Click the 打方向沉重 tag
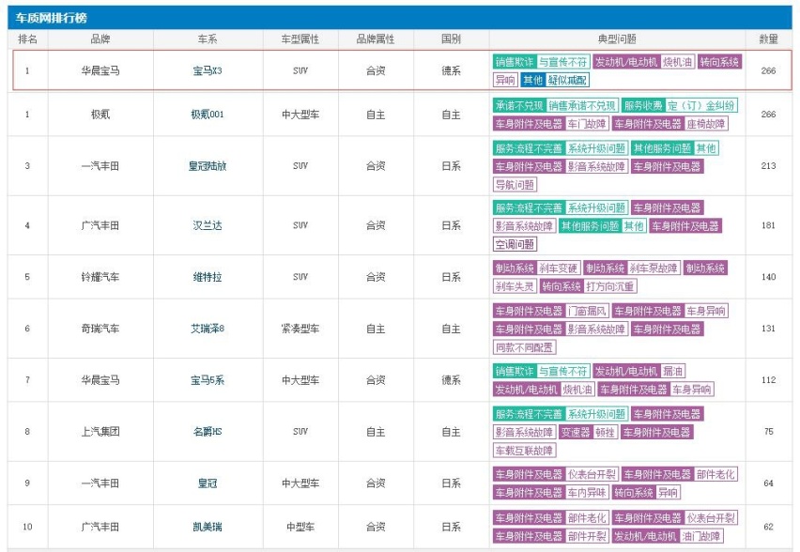 pyautogui.click(x=609, y=286)
